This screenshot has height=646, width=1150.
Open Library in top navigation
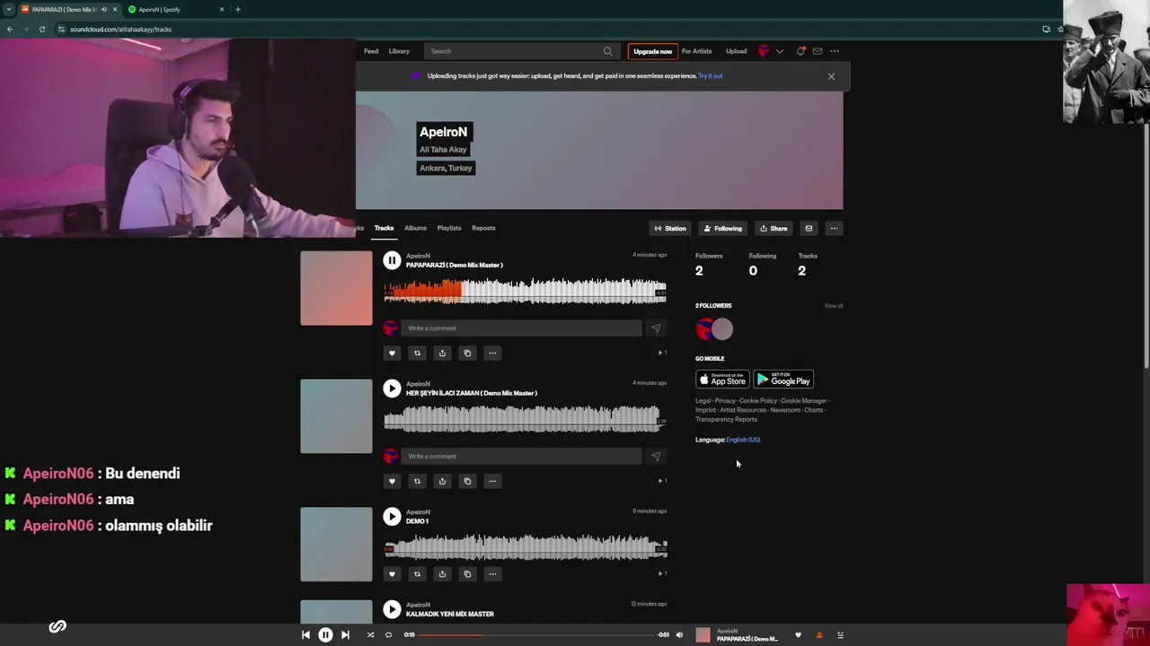coord(399,51)
